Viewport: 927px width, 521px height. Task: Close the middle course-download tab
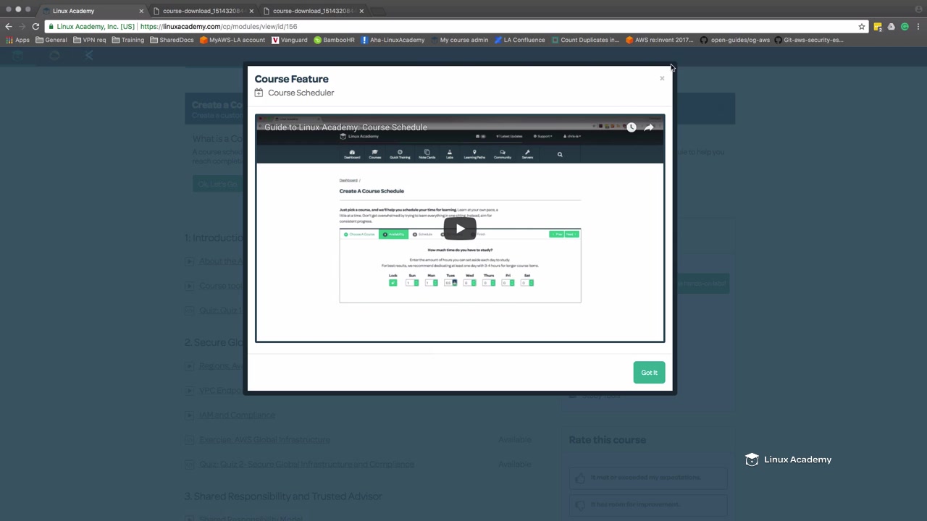pyautogui.click(x=251, y=11)
